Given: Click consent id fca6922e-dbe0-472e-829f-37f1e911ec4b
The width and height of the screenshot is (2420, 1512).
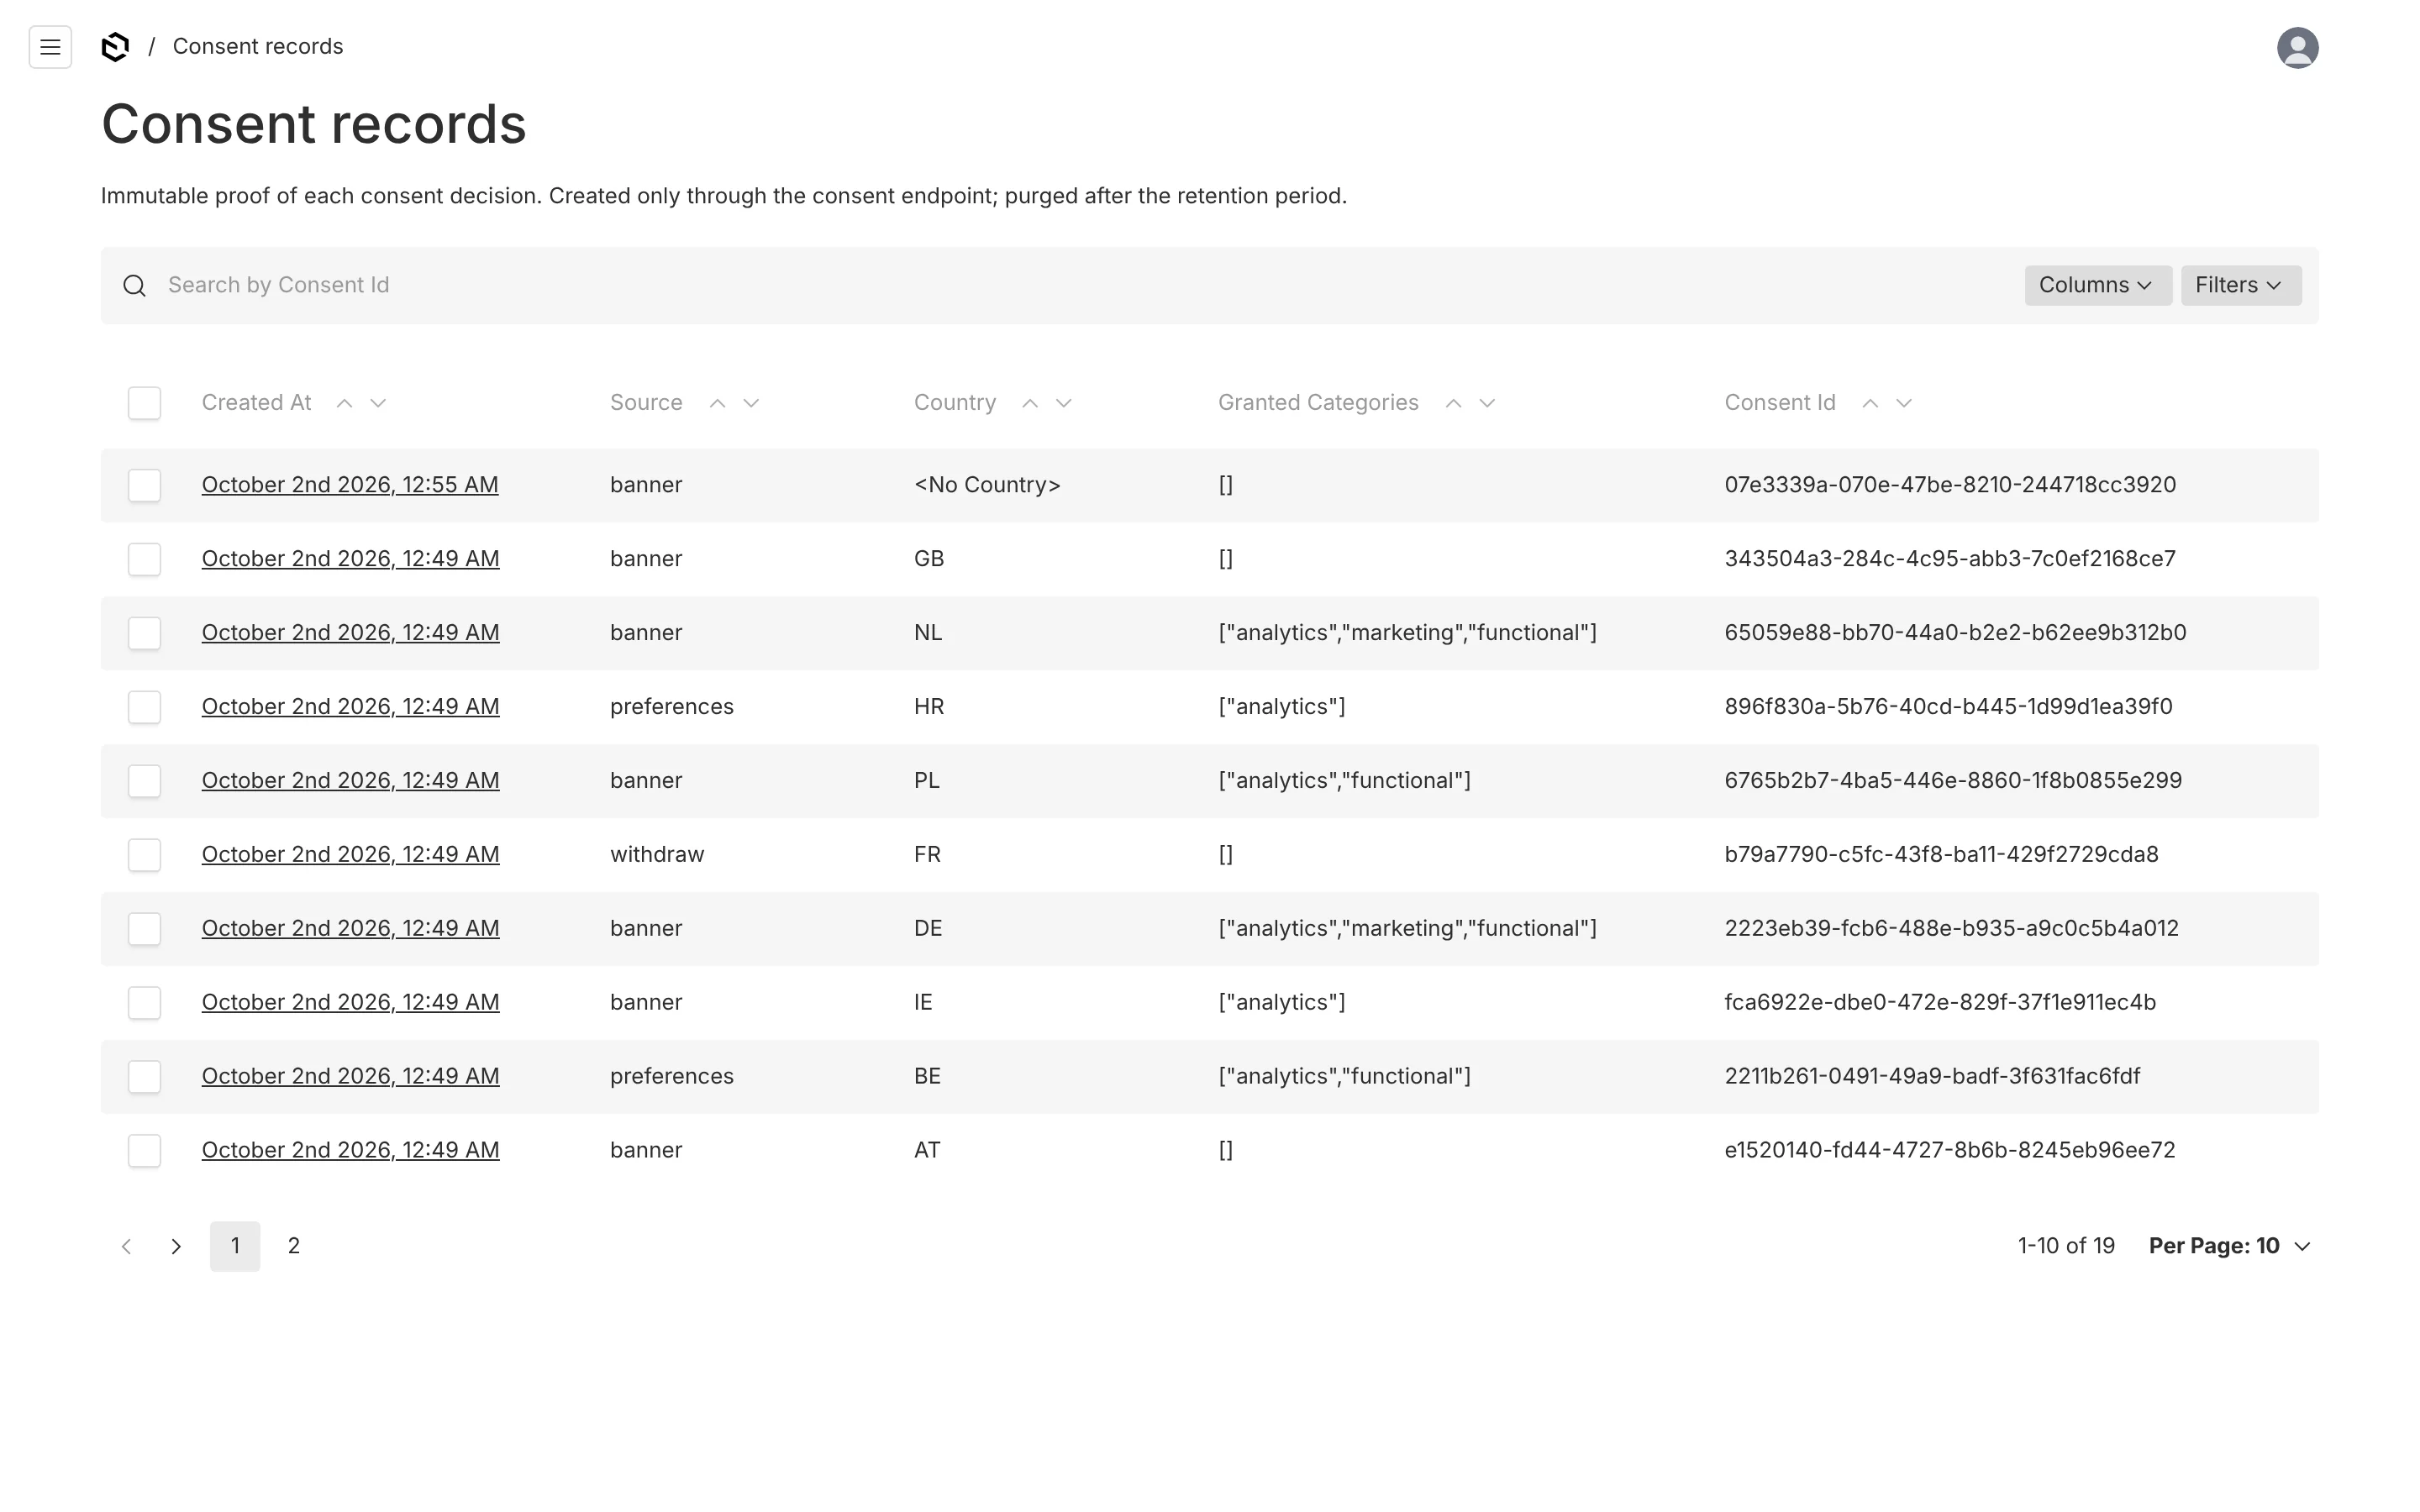Looking at the screenshot, I should (x=1940, y=1003).
